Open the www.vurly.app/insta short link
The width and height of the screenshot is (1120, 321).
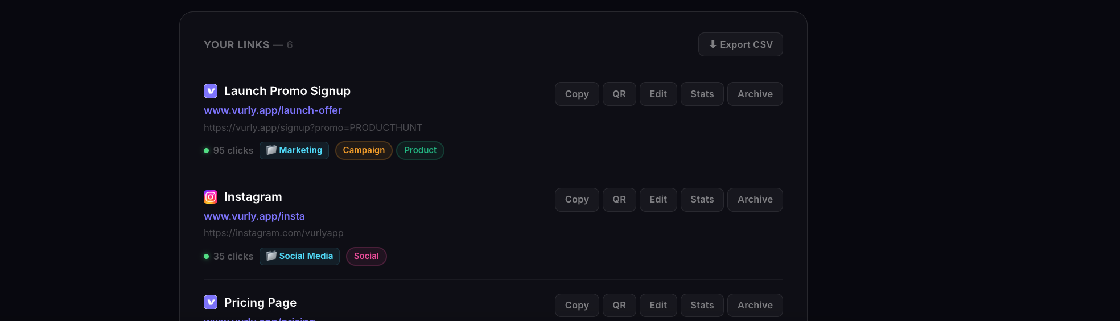[x=254, y=216]
